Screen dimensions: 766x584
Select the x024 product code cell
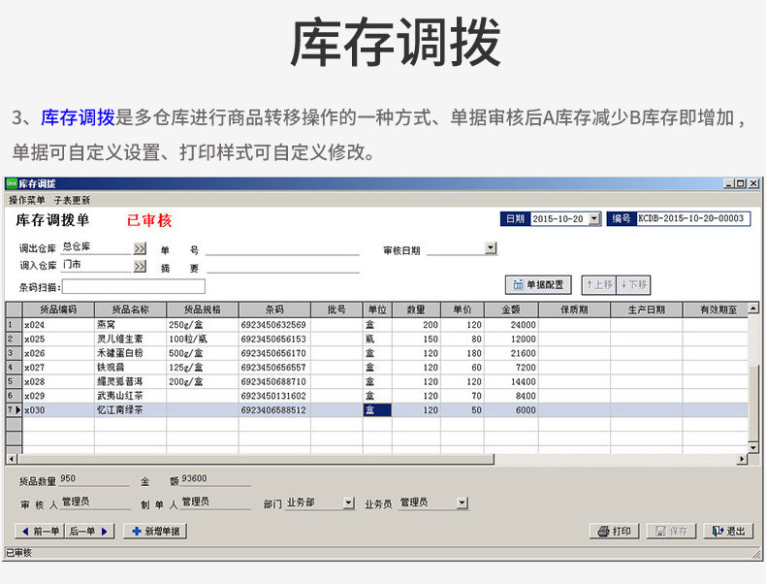coord(58,325)
